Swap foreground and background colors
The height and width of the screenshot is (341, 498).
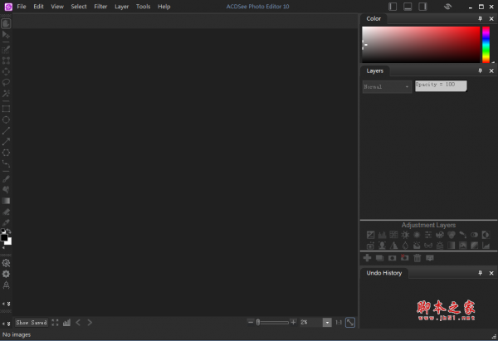pos(9,231)
